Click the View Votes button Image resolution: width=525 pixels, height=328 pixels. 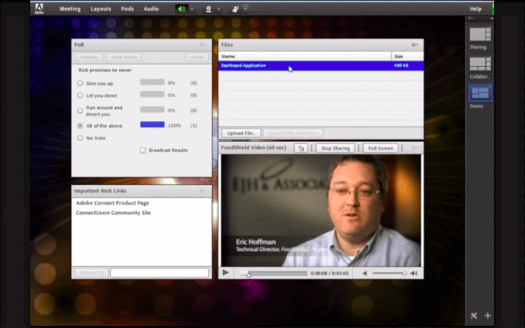124,57
